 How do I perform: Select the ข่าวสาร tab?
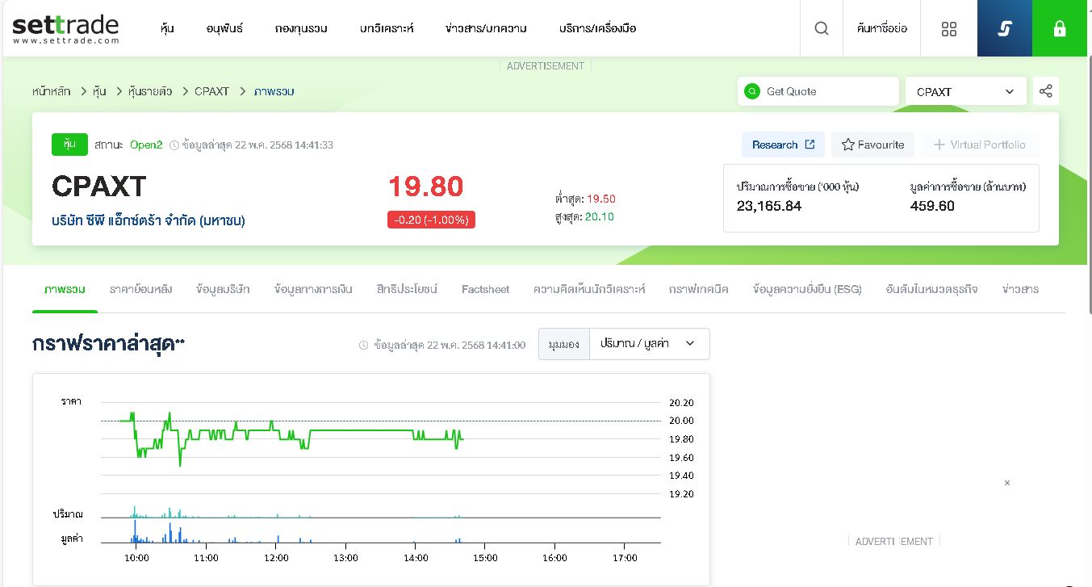click(1020, 289)
